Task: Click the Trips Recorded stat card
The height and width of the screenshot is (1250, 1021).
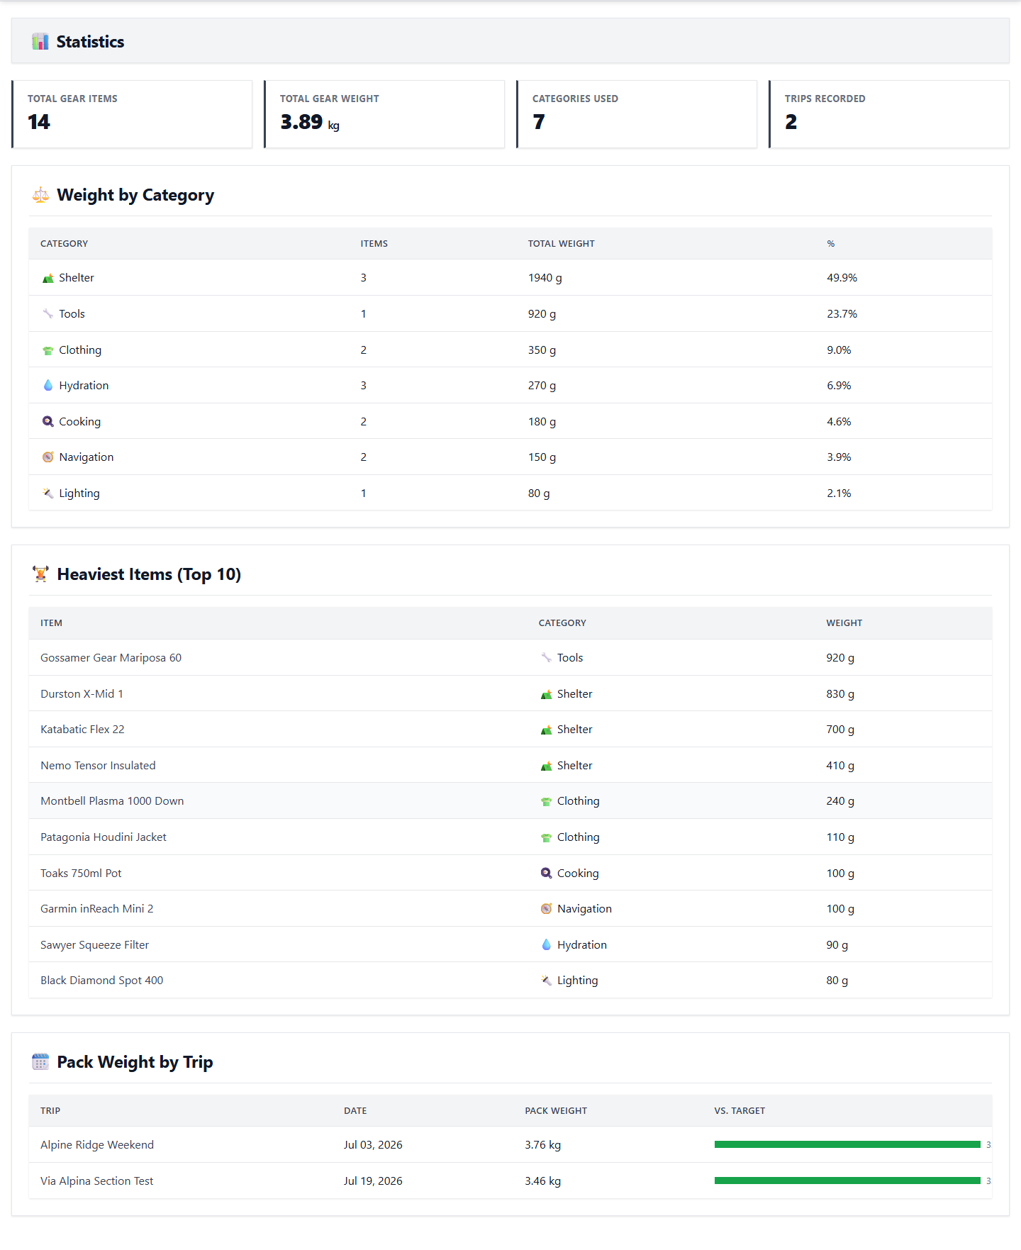Action: (889, 114)
